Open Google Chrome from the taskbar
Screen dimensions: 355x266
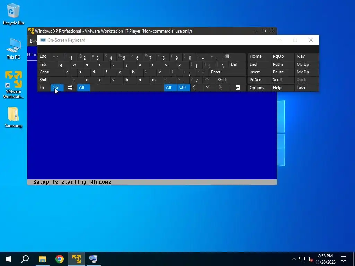coord(60,259)
